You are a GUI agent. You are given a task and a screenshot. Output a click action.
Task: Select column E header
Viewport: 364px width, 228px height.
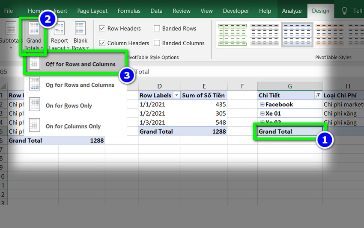coord(204,86)
